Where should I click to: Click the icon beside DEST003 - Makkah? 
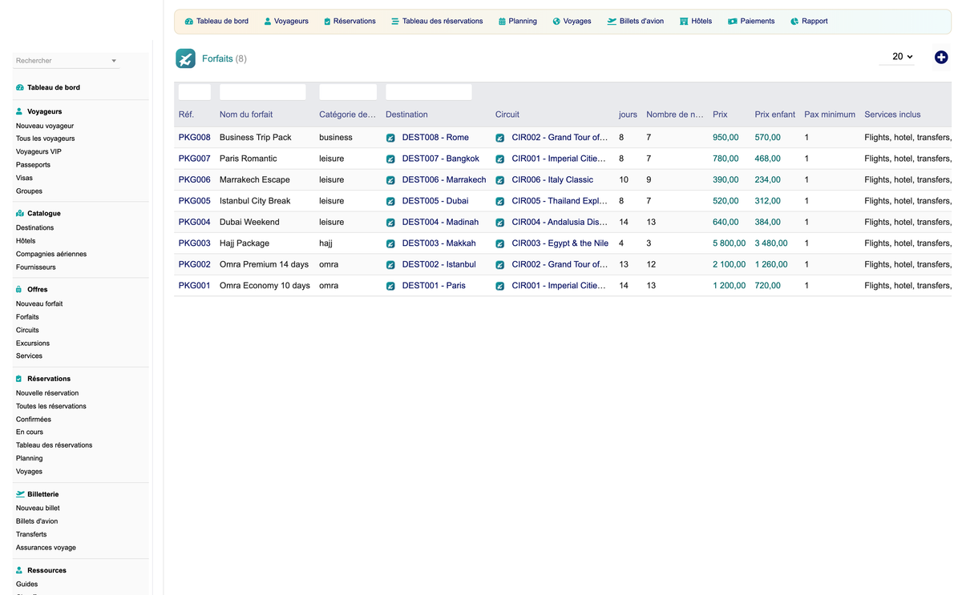coord(390,243)
